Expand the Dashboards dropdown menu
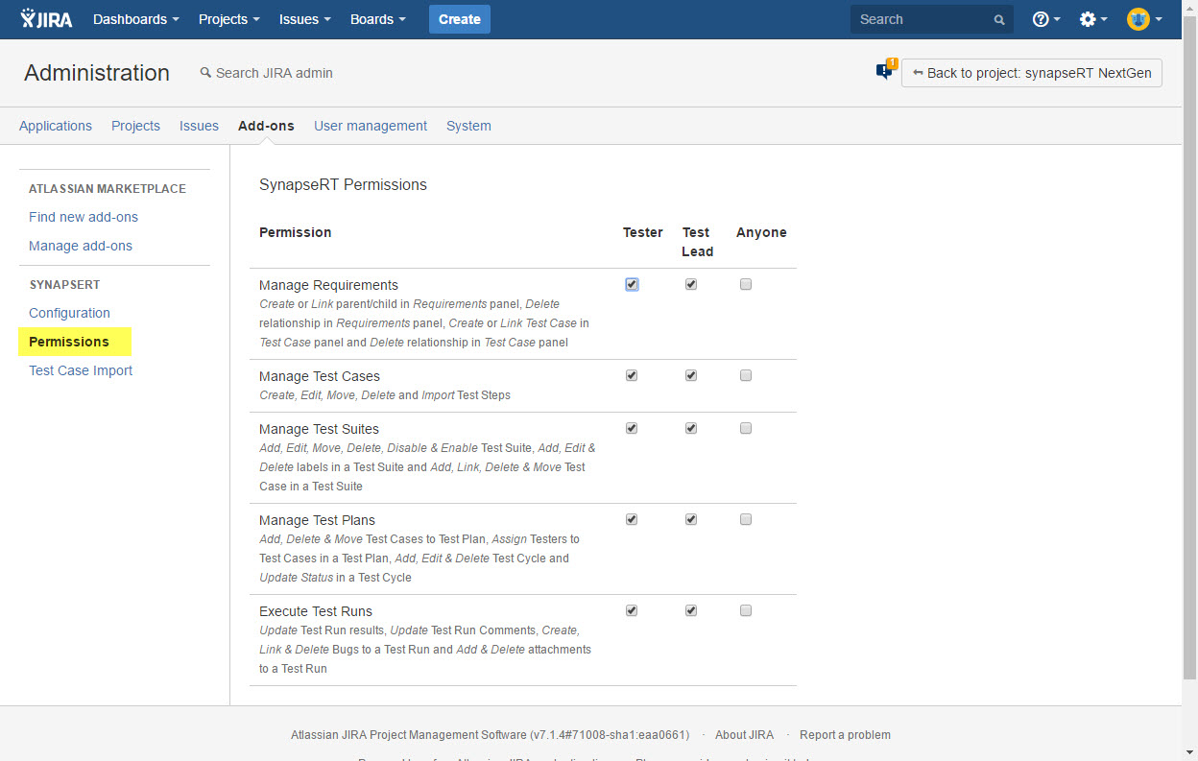 point(135,19)
